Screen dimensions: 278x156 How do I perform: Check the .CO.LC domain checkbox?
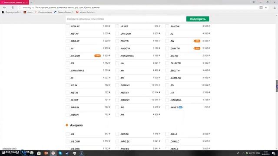tap(167, 134)
